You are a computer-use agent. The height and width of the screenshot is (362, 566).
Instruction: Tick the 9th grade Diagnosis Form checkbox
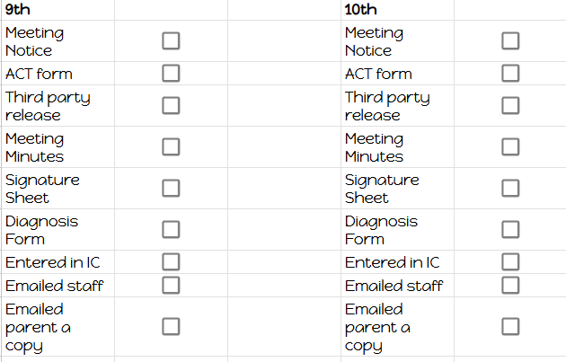[171, 229]
